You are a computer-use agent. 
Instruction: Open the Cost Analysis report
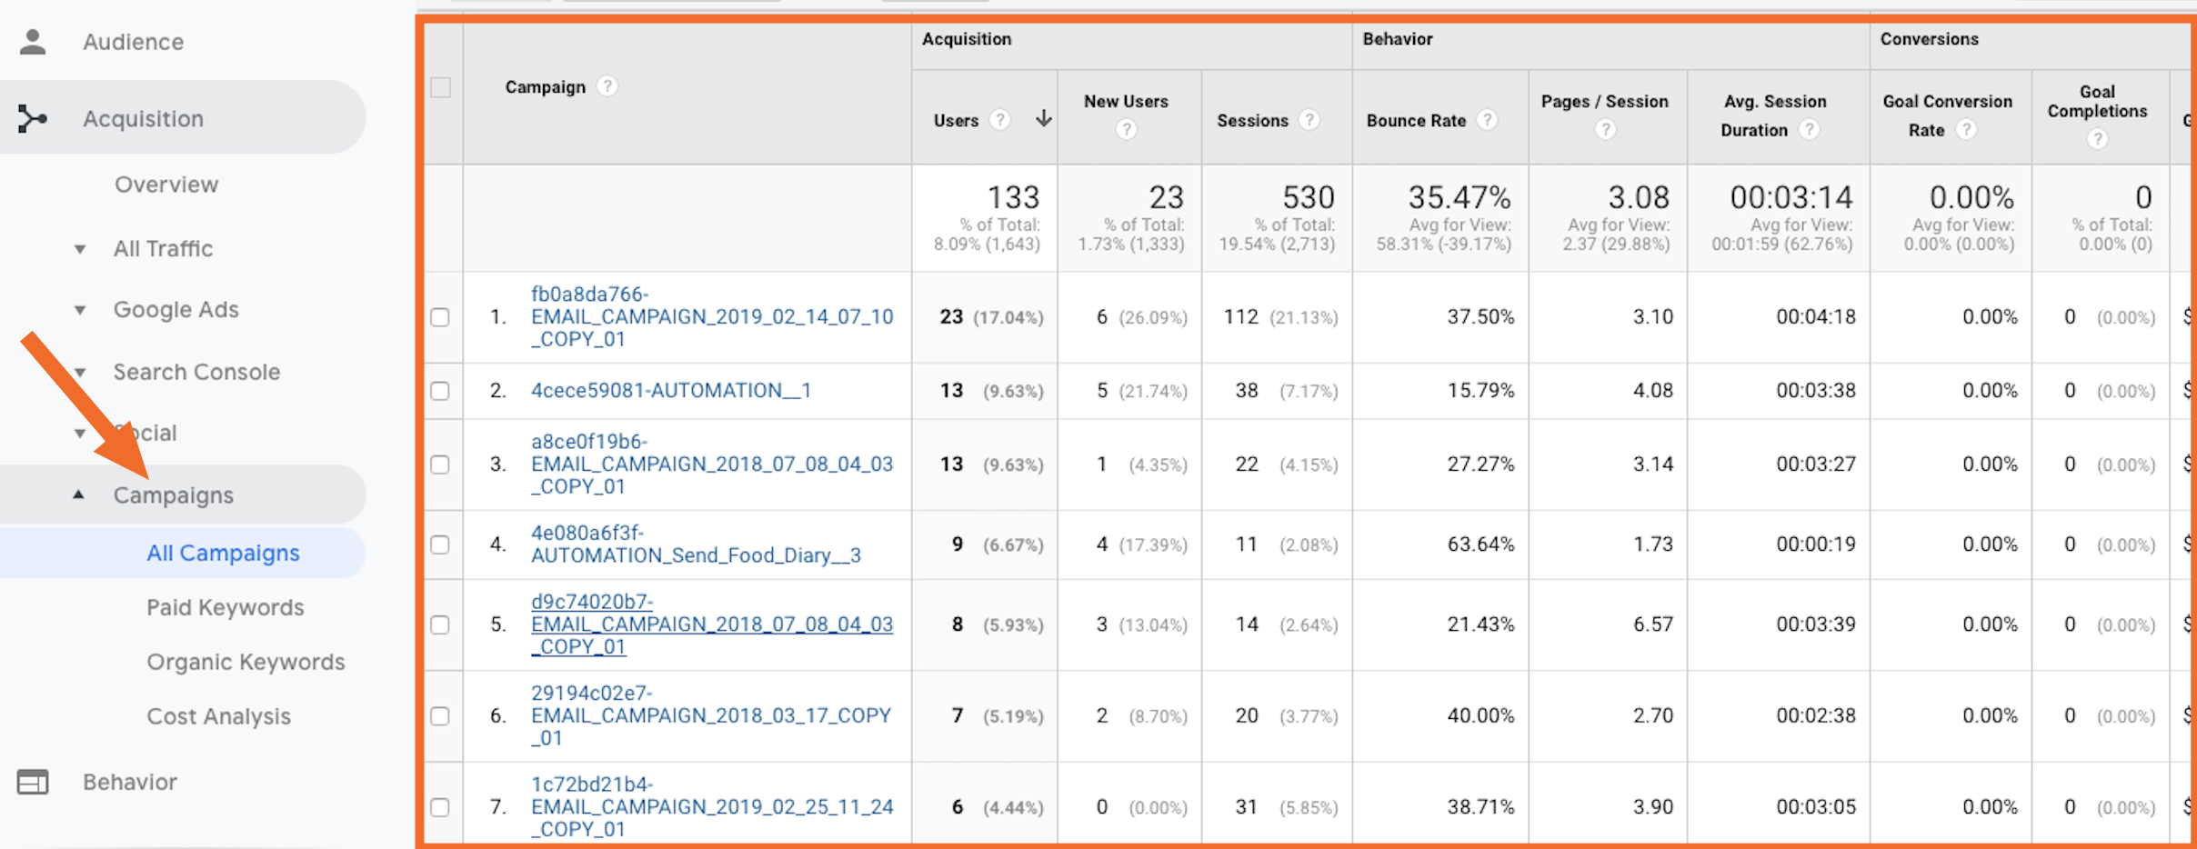click(x=219, y=716)
